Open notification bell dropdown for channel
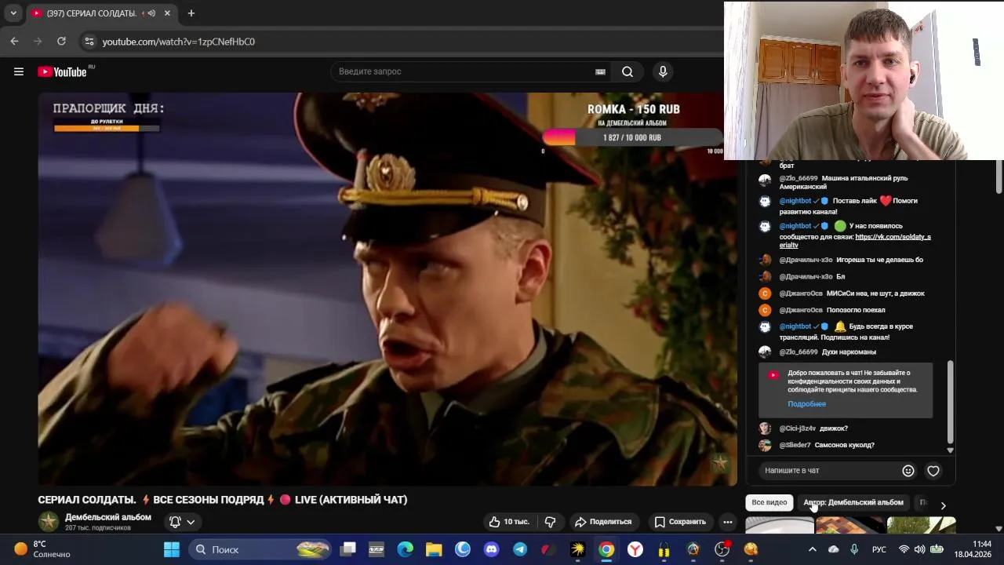This screenshot has height=565, width=1004. (182, 522)
